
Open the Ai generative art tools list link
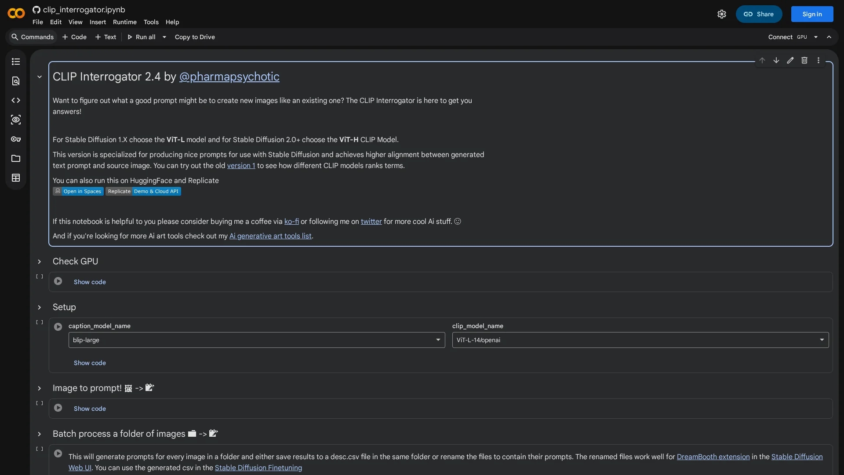270,236
